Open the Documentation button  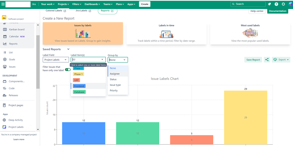pos(278,11)
